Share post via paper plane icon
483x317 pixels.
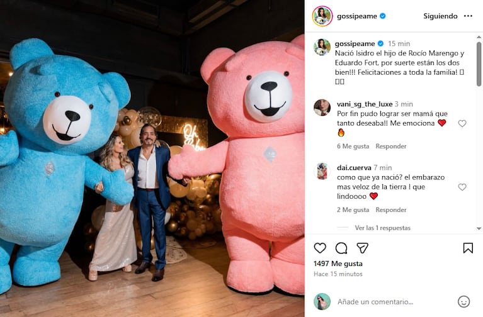point(363,248)
